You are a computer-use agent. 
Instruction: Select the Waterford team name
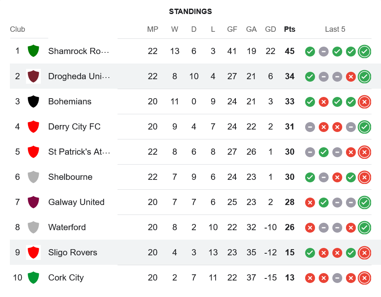click(67, 227)
